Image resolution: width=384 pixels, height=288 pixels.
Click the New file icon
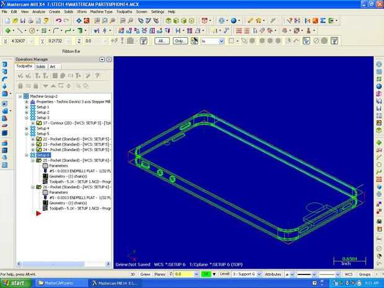coord(7,21)
